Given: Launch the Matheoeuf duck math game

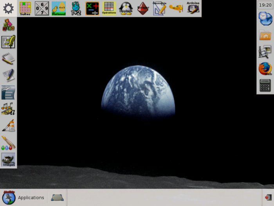Looking at the screenshot, I should [58, 8].
